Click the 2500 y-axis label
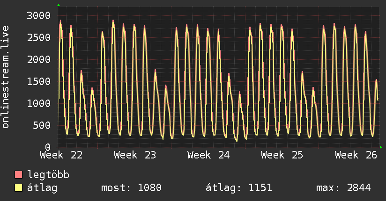 click(39, 37)
